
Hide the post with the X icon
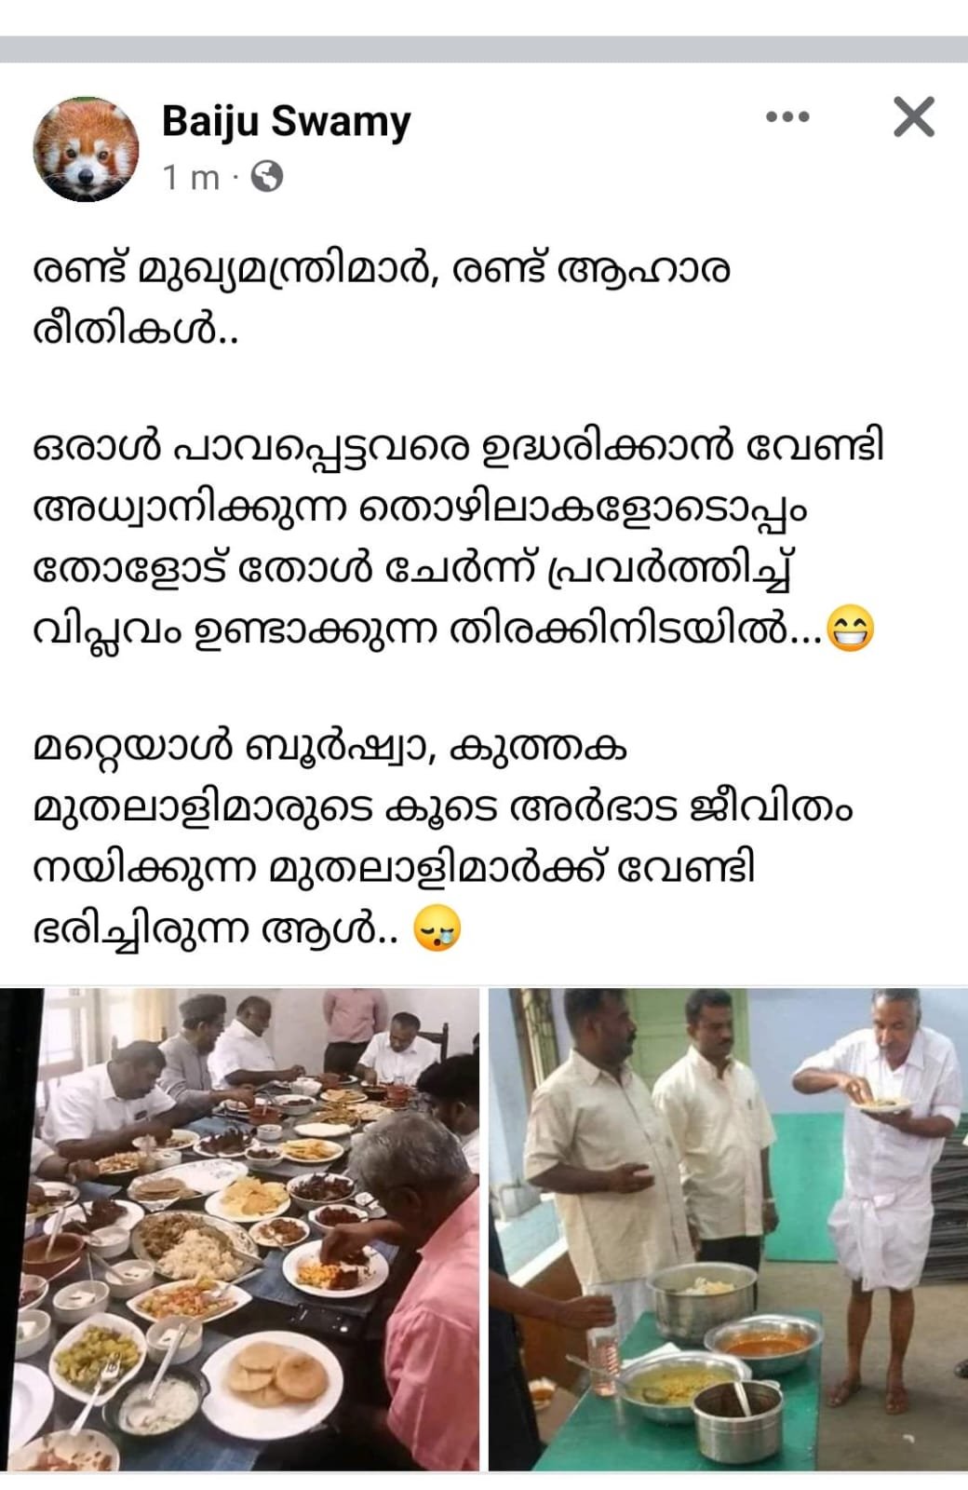click(x=913, y=117)
